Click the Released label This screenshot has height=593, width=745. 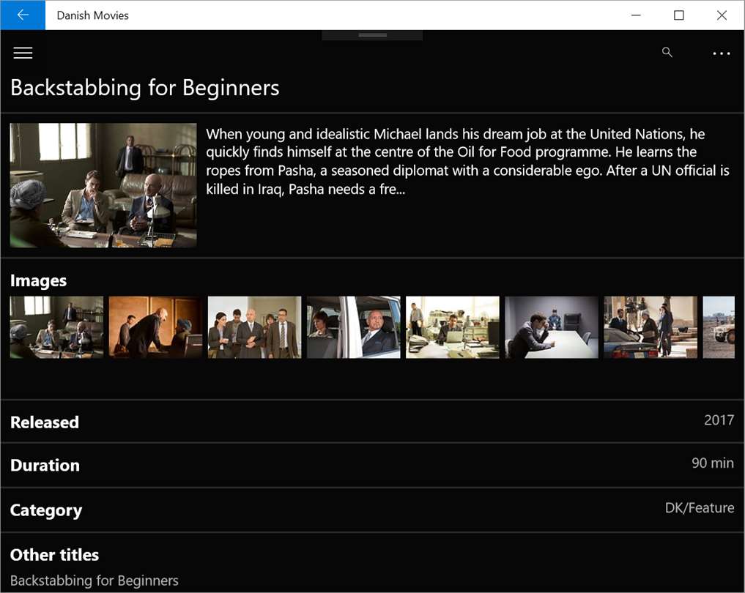(x=45, y=422)
